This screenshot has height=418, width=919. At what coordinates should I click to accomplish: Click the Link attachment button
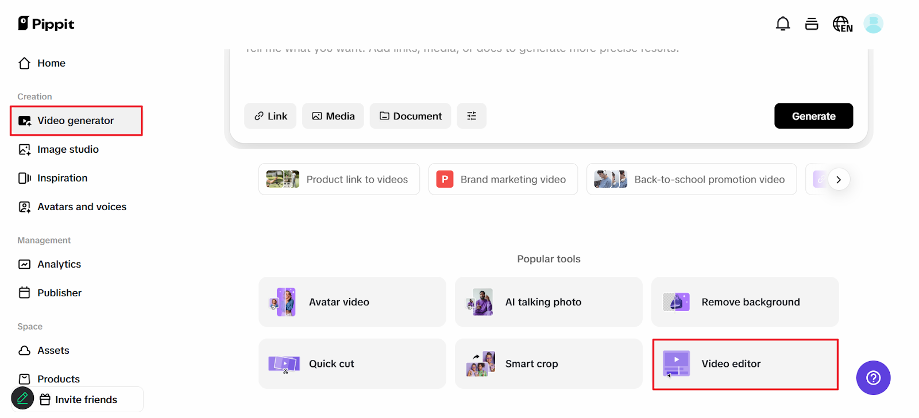pyautogui.click(x=271, y=116)
